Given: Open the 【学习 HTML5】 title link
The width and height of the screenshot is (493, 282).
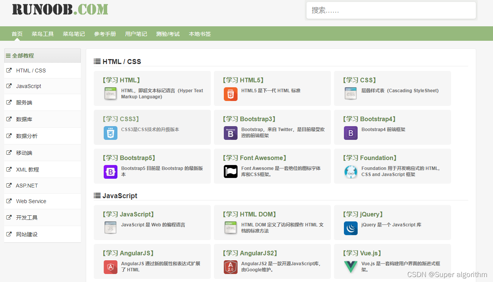Looking at the screenshot, I should [x=243, y=80].
